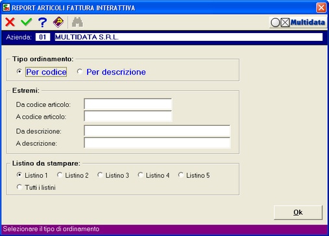Click the gray binoculars search icon
Image resolution: width=329 pixels, height=236 pixels.
(x=77, y=22)
